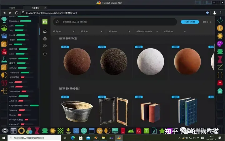Click the crop tool icon in right sidebar
The image size is (225, 141).
click(x=220, y=67)
